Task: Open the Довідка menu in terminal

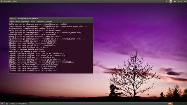Action: click(x=49, y=22)
